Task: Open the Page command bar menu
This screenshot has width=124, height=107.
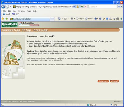Action: point(80,19)
